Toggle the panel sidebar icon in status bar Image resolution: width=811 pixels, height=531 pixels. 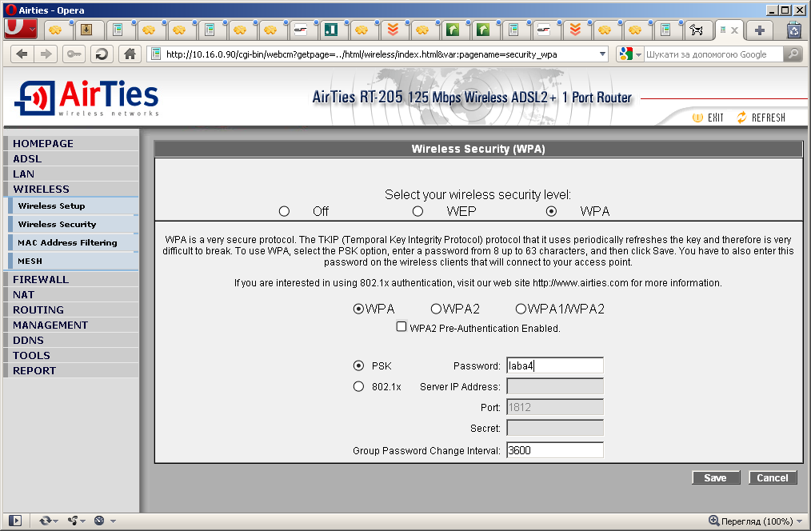coord(15,521)
